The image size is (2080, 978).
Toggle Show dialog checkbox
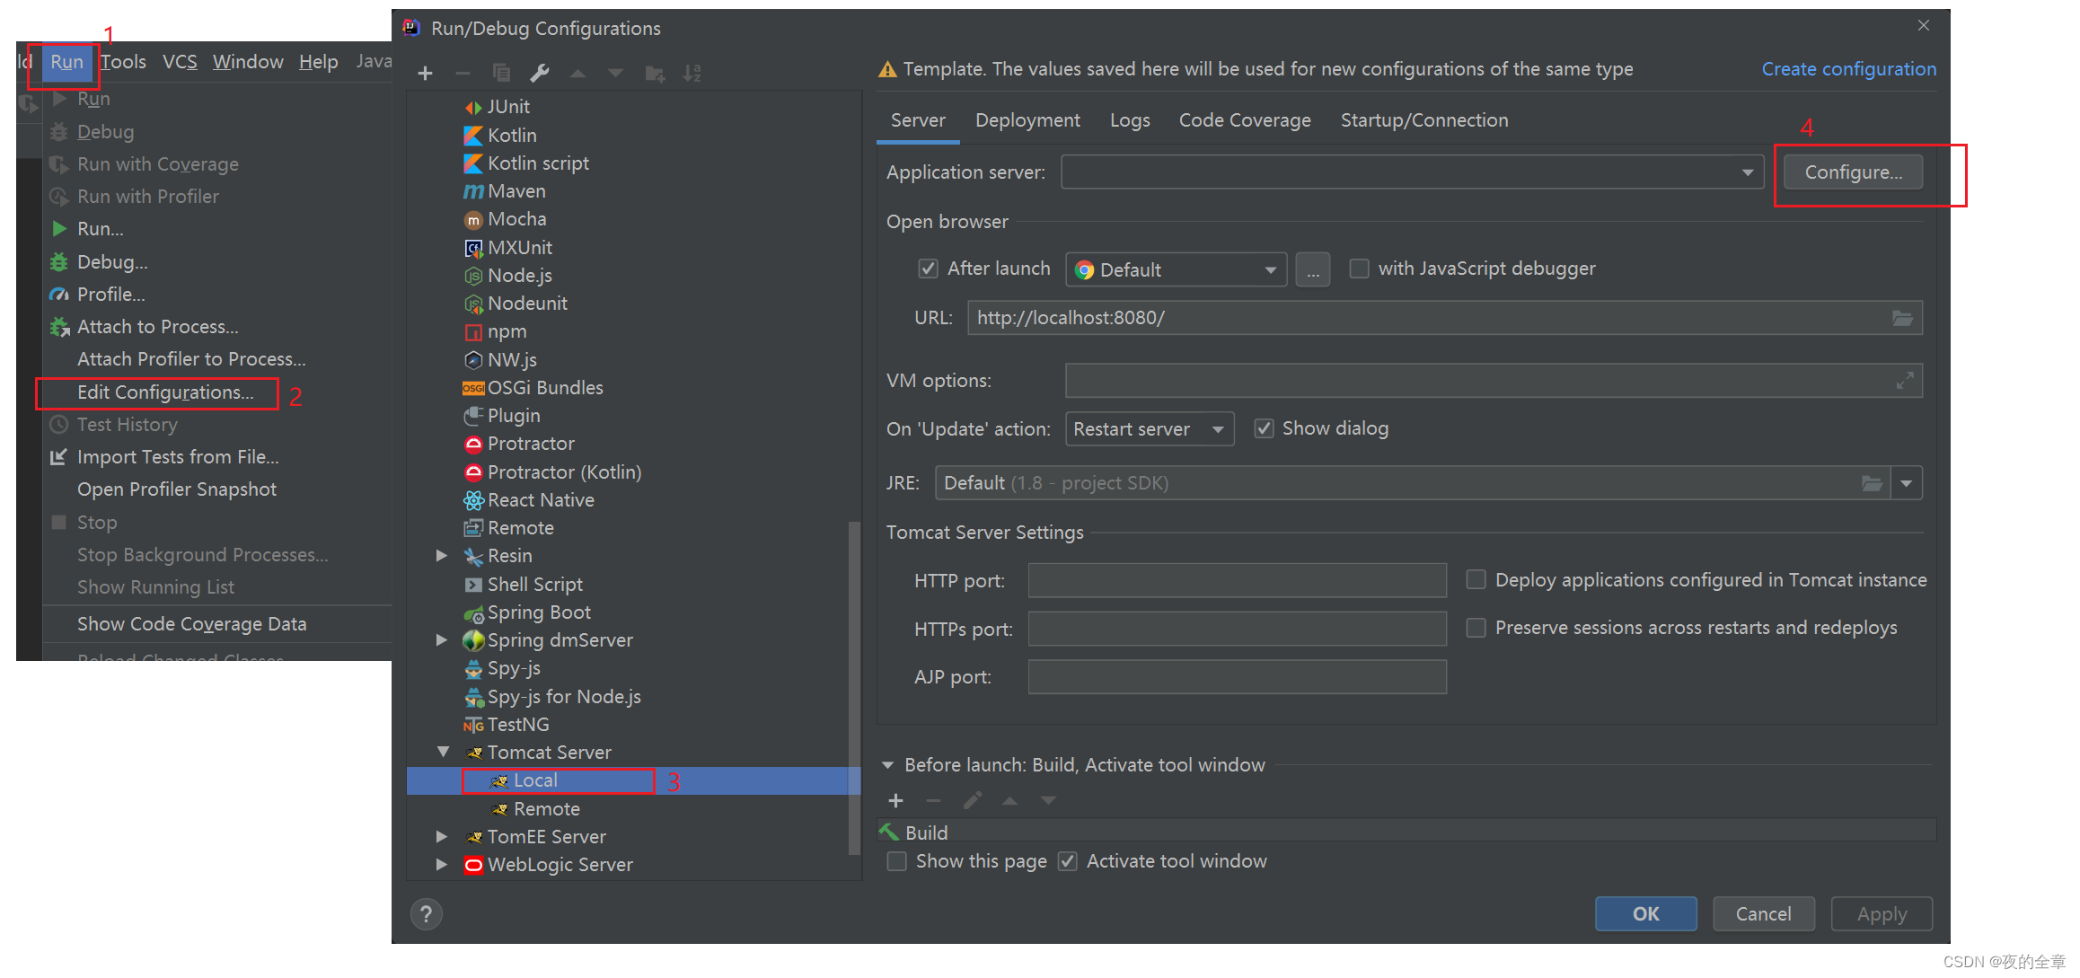(x=1264, y=428)
